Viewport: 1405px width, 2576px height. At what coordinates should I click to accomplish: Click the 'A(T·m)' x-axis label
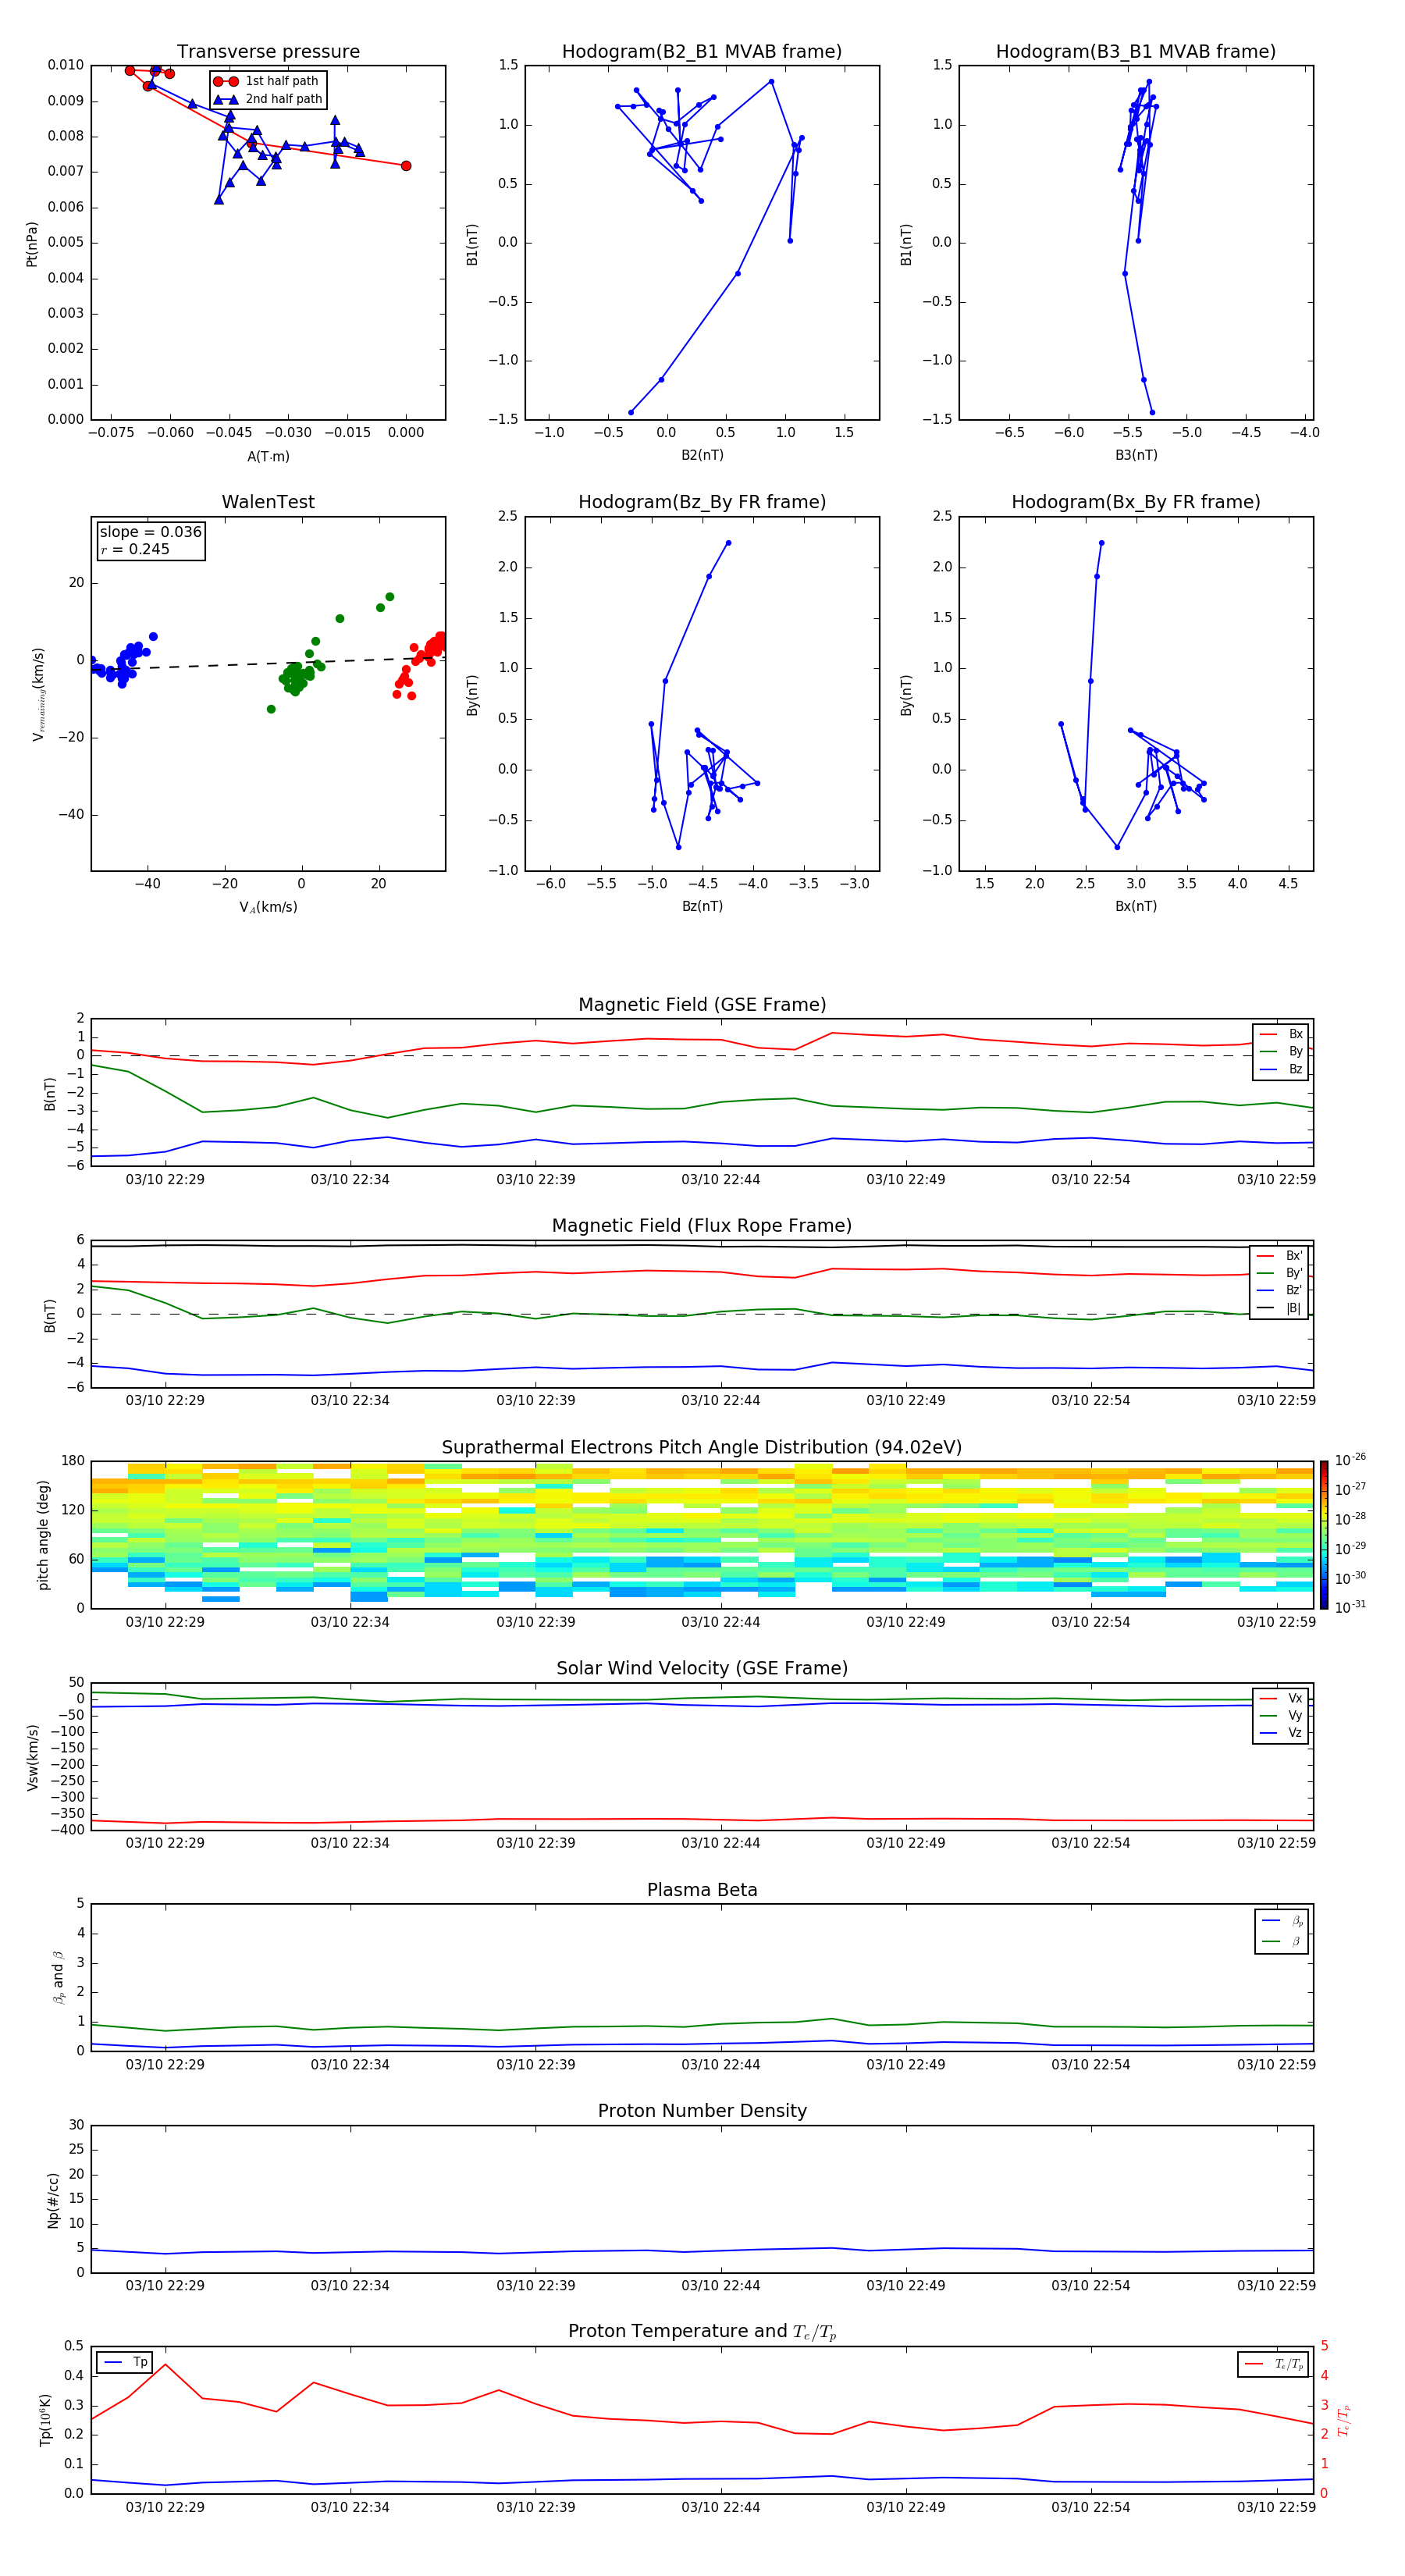[268, 456]
